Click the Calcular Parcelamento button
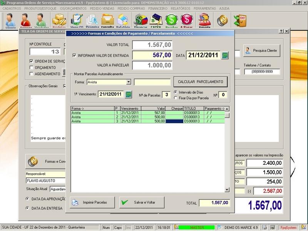This screenshot has width=308, height=231. pos(200,82)
